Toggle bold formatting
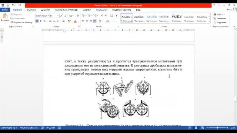 [x=37, y=21]
